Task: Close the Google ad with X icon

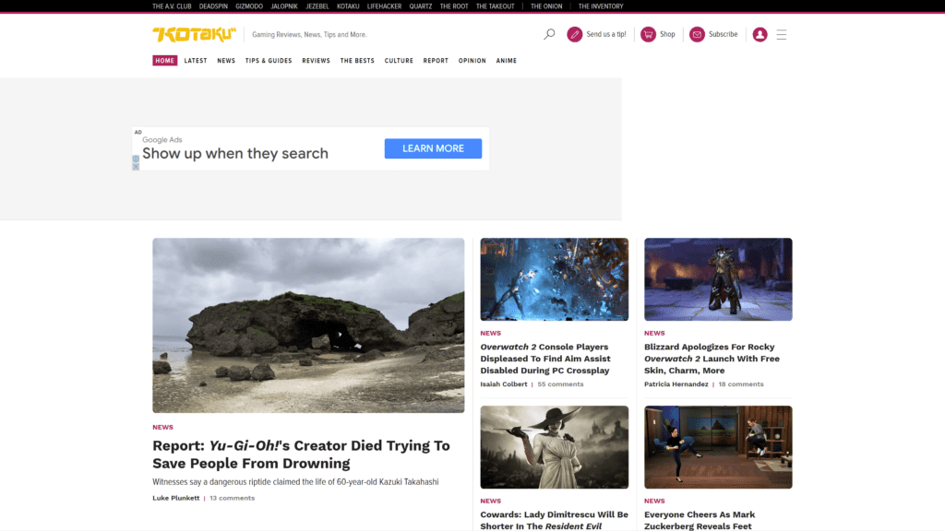Action: 136,167
